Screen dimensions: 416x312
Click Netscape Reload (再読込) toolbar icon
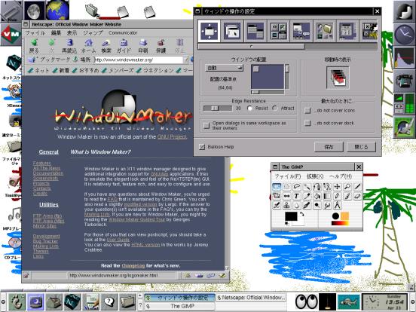click(69, 46)
